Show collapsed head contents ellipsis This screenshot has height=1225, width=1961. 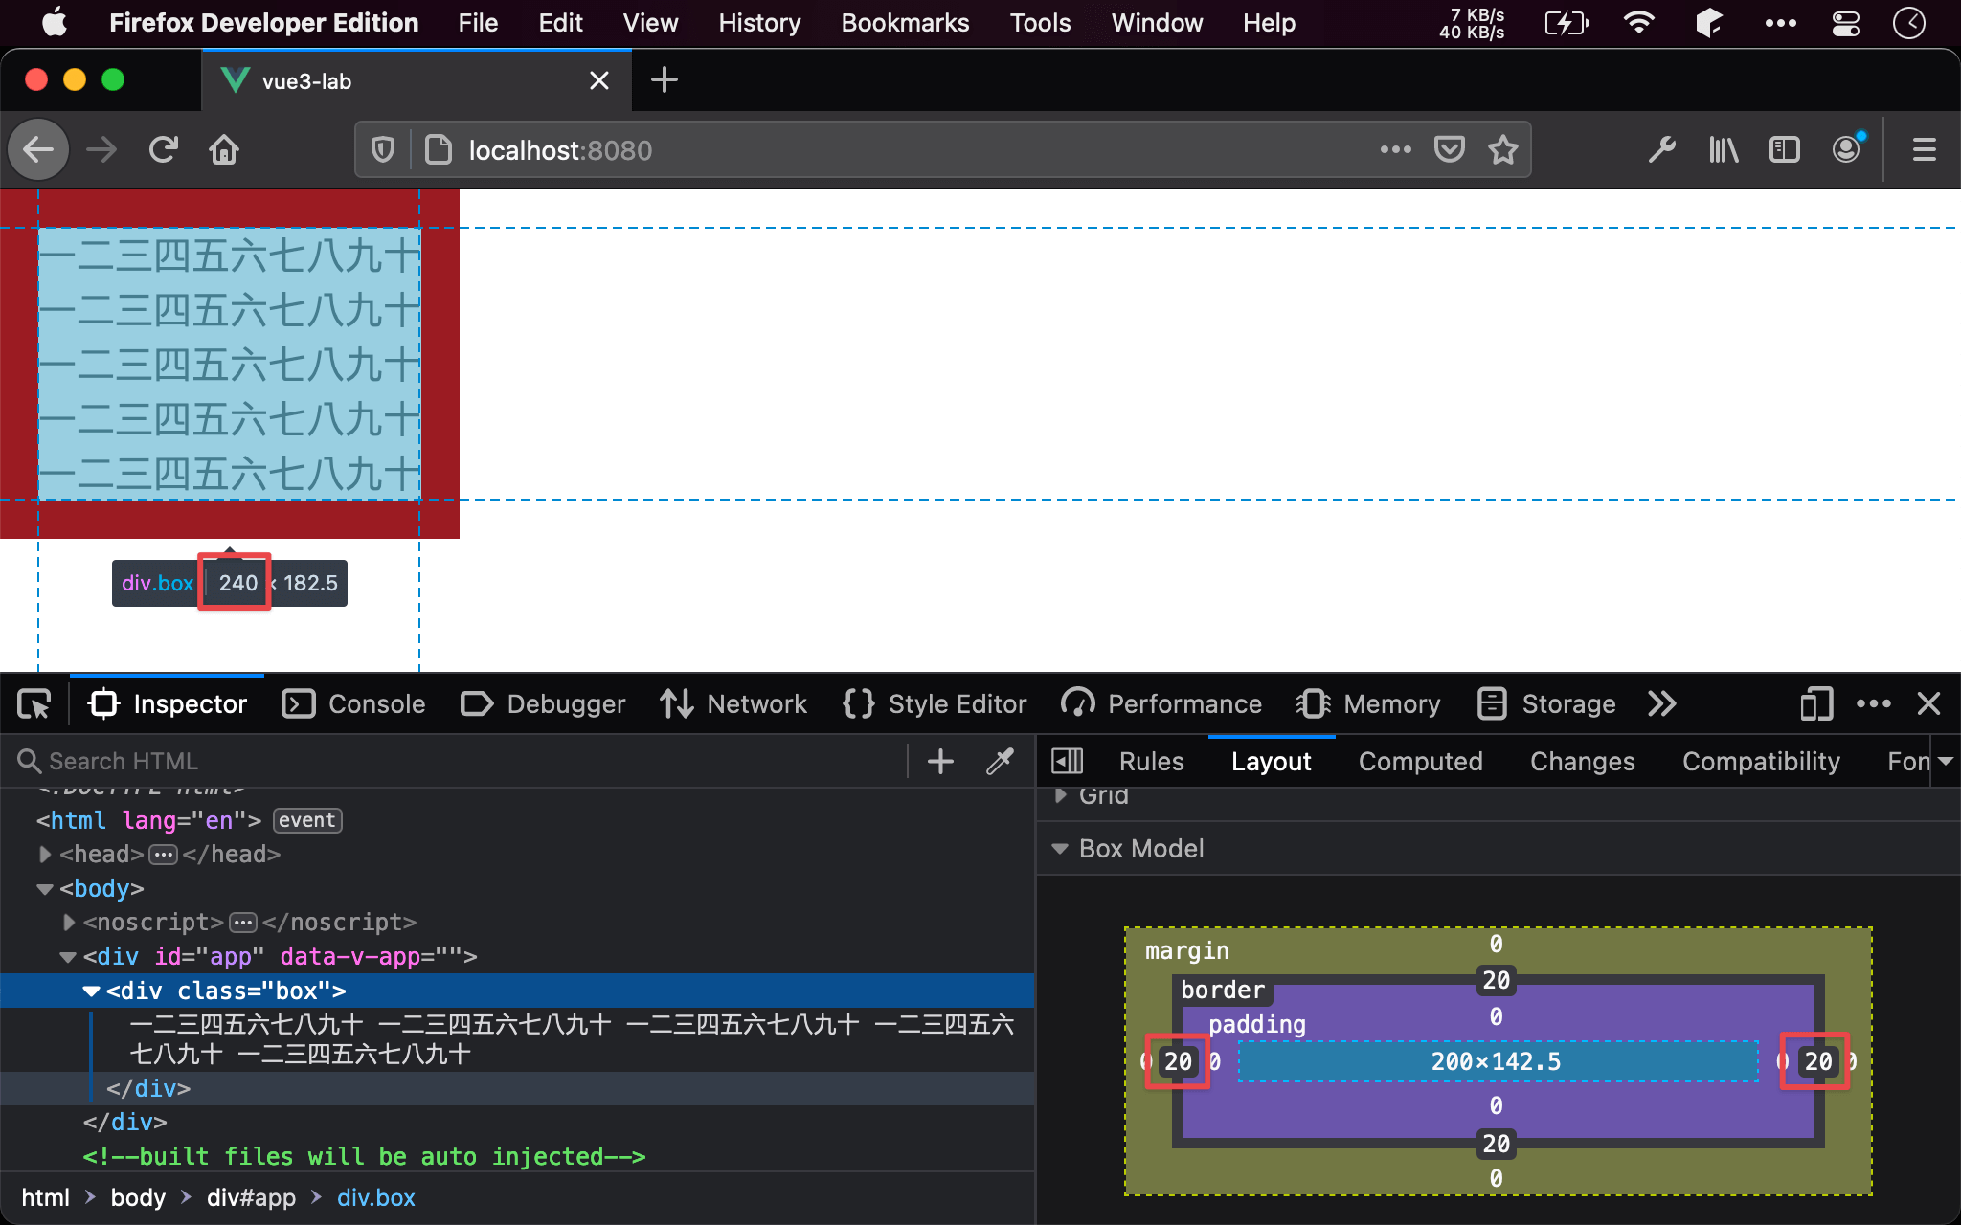[x=163, y=855]
